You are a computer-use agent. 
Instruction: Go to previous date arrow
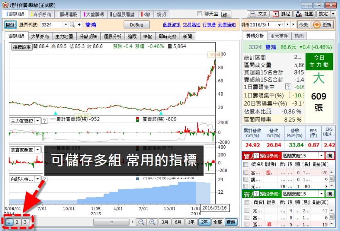[288, 24]
